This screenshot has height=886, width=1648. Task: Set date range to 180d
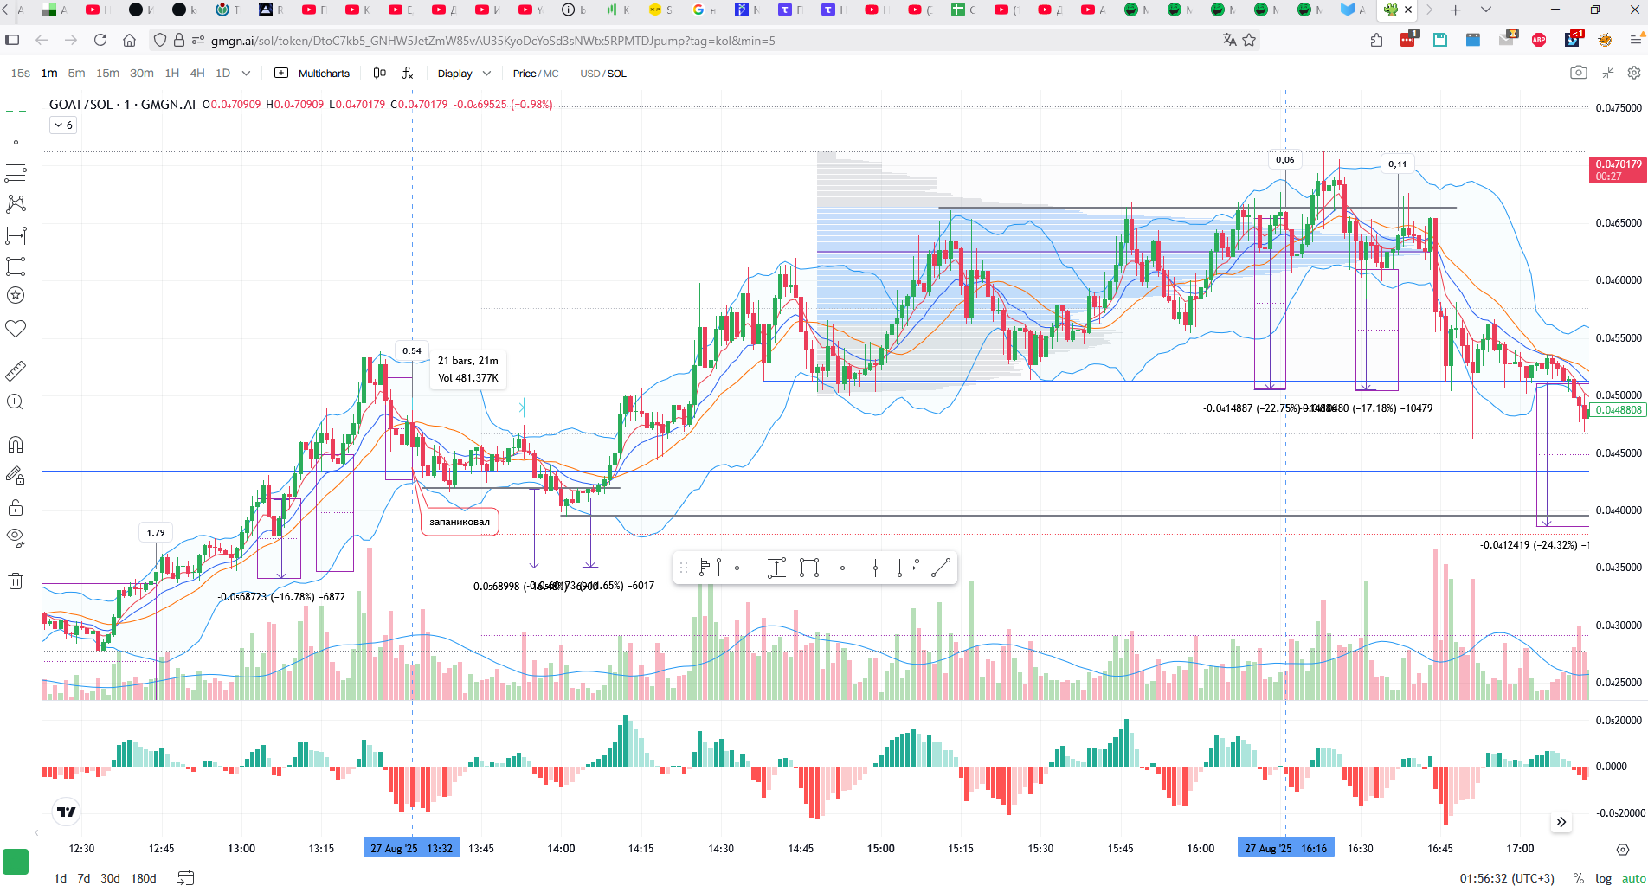144,878
